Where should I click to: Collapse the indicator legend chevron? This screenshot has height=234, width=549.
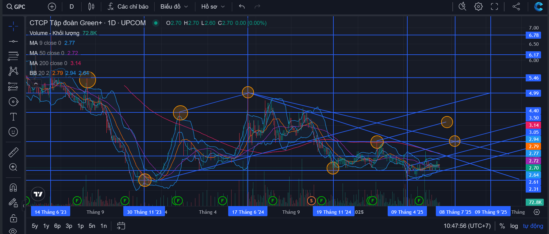click(x=36, y=84)
